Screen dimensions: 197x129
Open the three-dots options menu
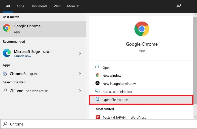point(189,6)
